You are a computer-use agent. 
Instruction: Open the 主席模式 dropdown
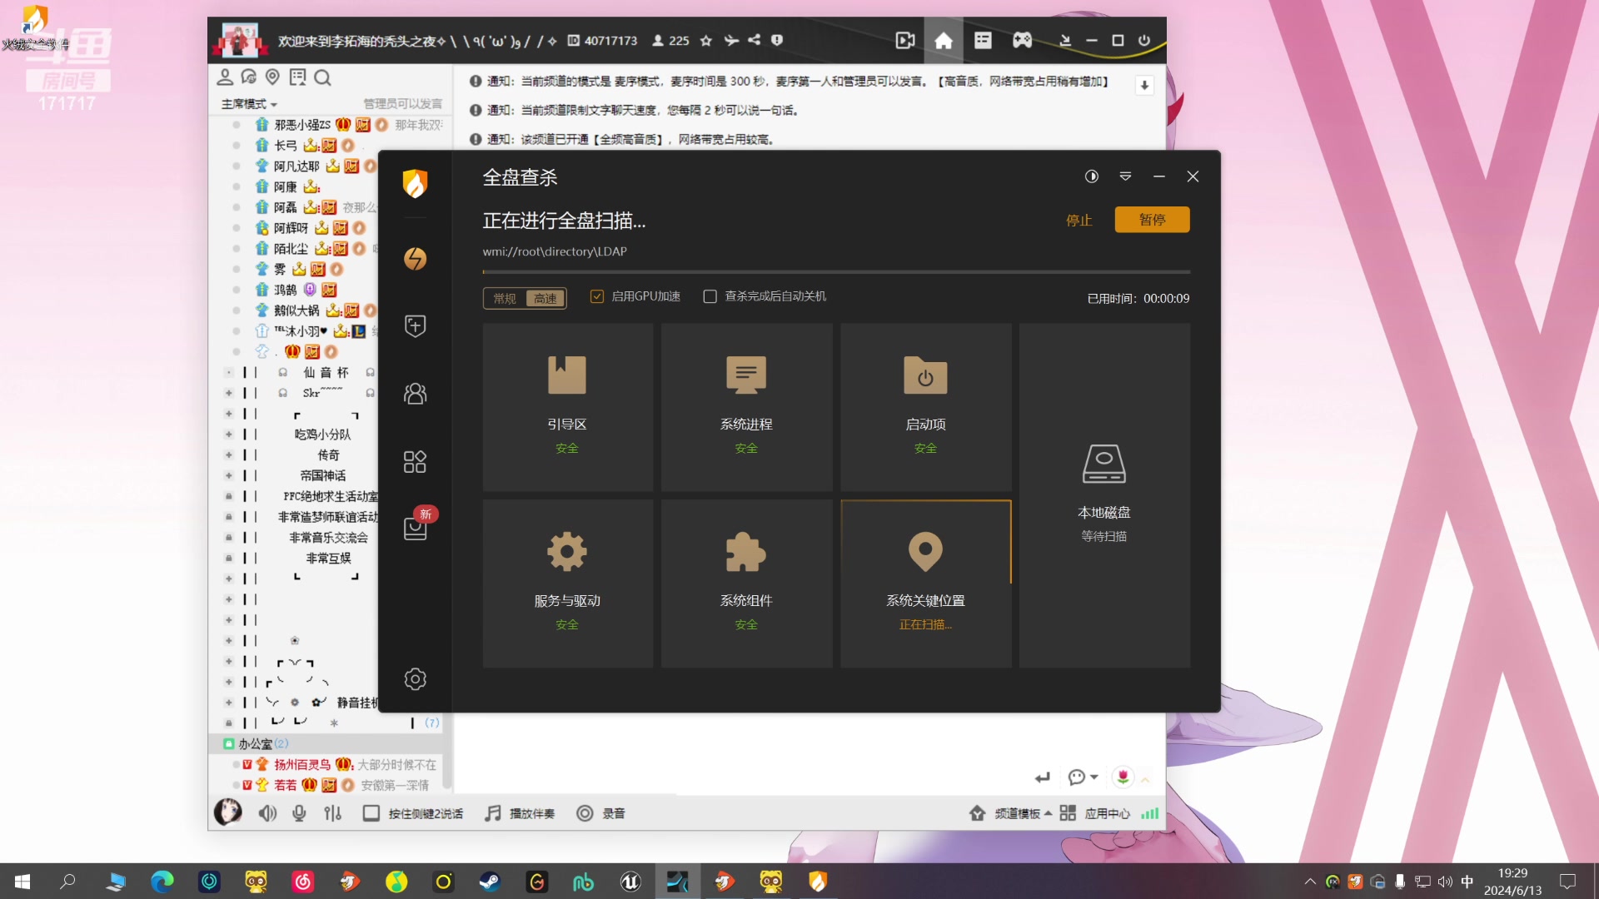(x=247, y=103)
